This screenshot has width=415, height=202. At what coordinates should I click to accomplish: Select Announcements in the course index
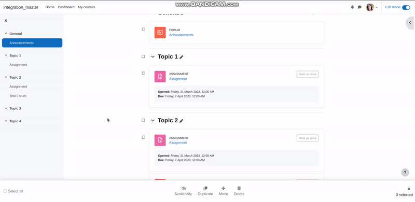[32, 43]
